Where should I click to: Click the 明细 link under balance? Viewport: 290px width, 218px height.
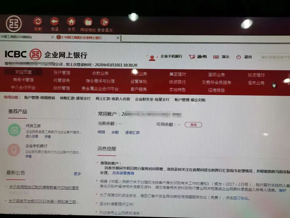click(x=101, y=132)
